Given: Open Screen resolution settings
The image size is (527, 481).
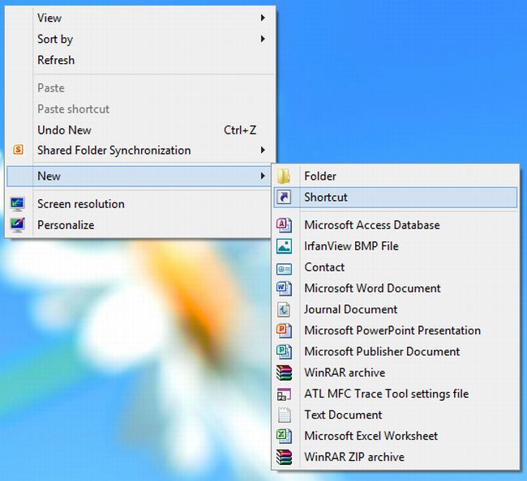Looking at the screenshot, I should (x=140, y=204).
